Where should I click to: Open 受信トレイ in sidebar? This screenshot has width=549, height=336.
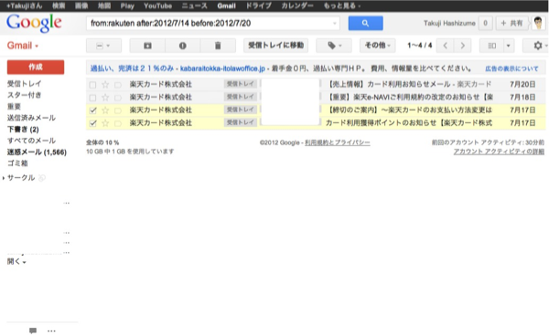(x=24, y=83)
